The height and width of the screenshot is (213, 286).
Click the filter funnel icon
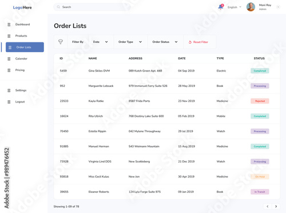coord(61,42)
